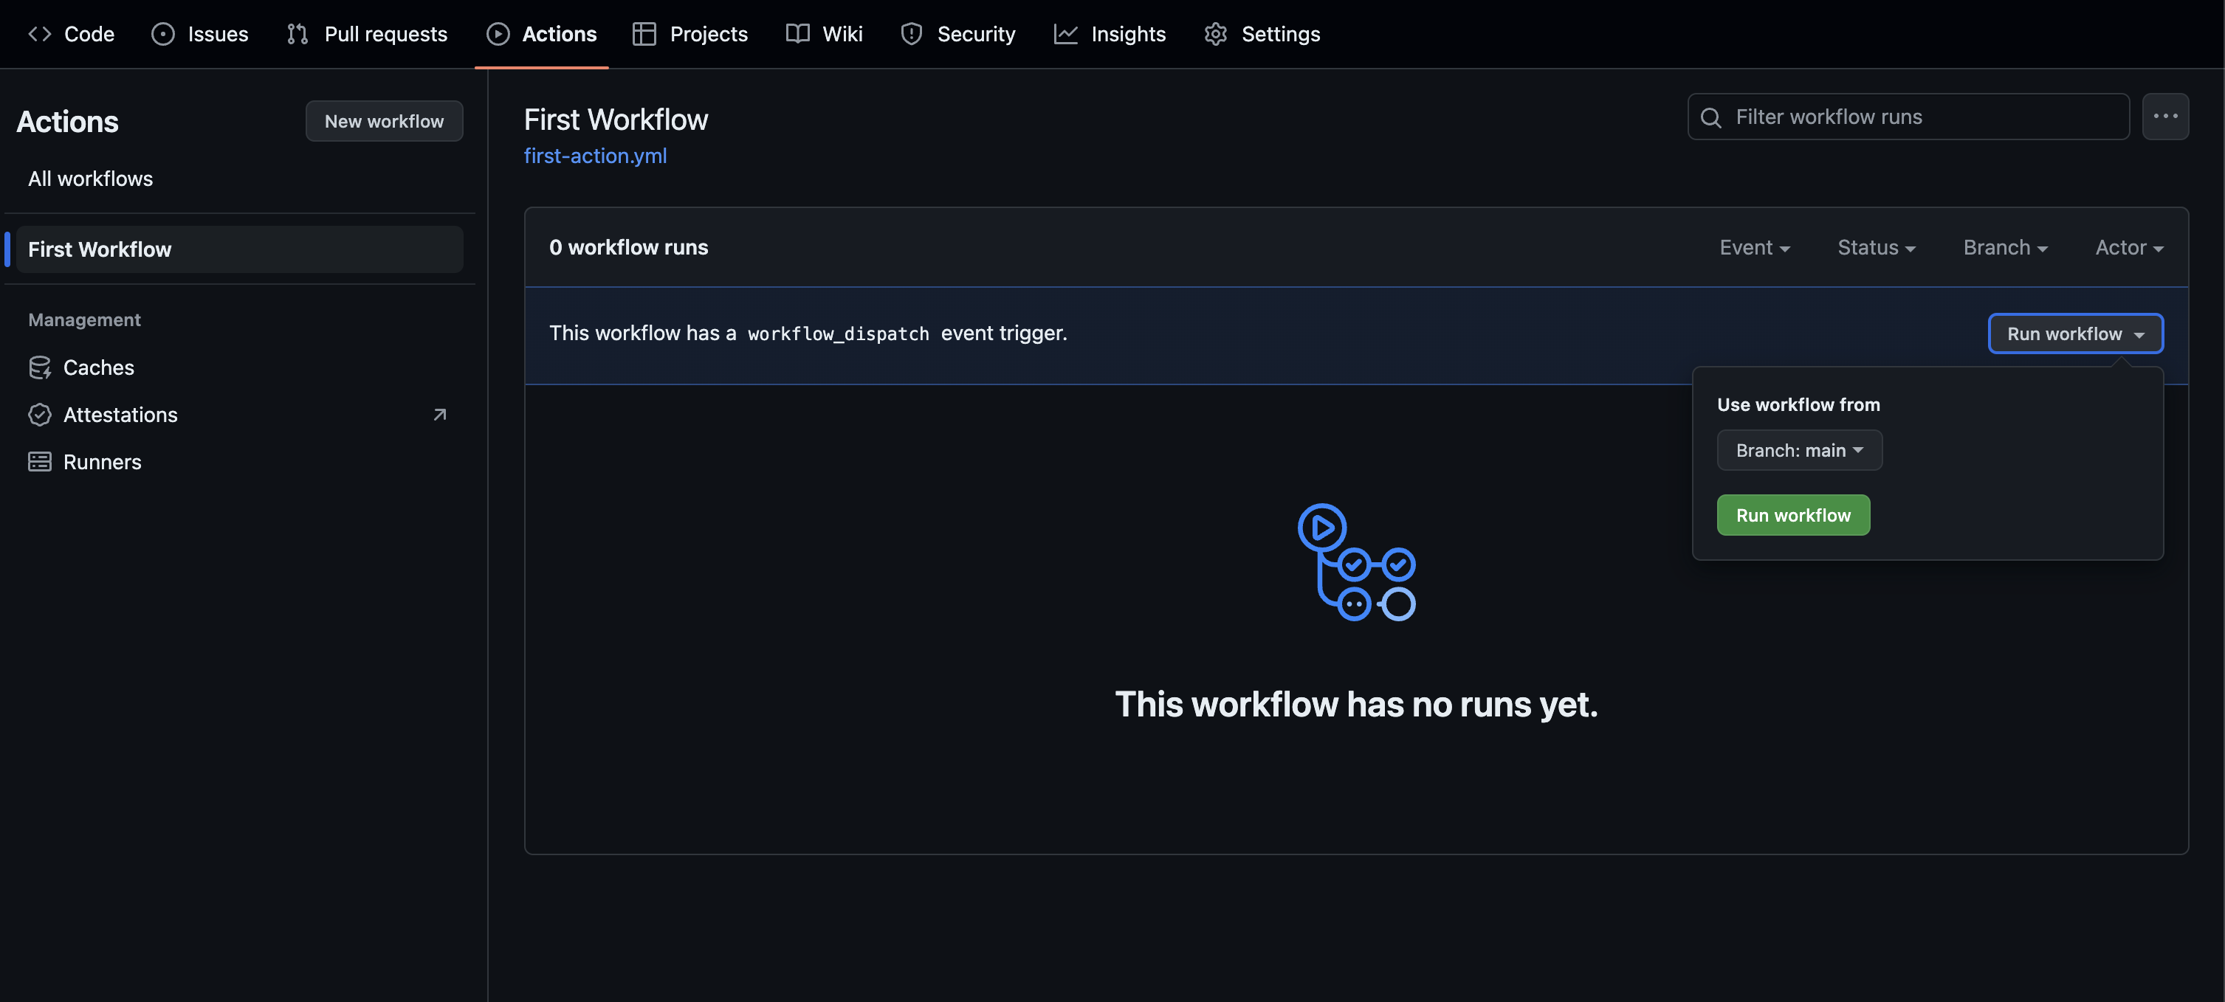Click the Insights graph icon
This screenshot has width=2225, height=1002.
[1066, 34]
